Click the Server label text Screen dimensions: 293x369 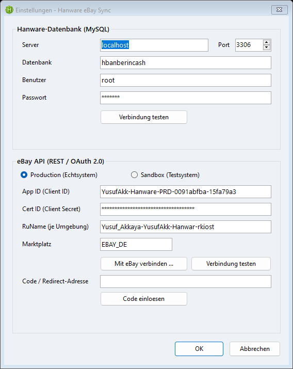30,45
